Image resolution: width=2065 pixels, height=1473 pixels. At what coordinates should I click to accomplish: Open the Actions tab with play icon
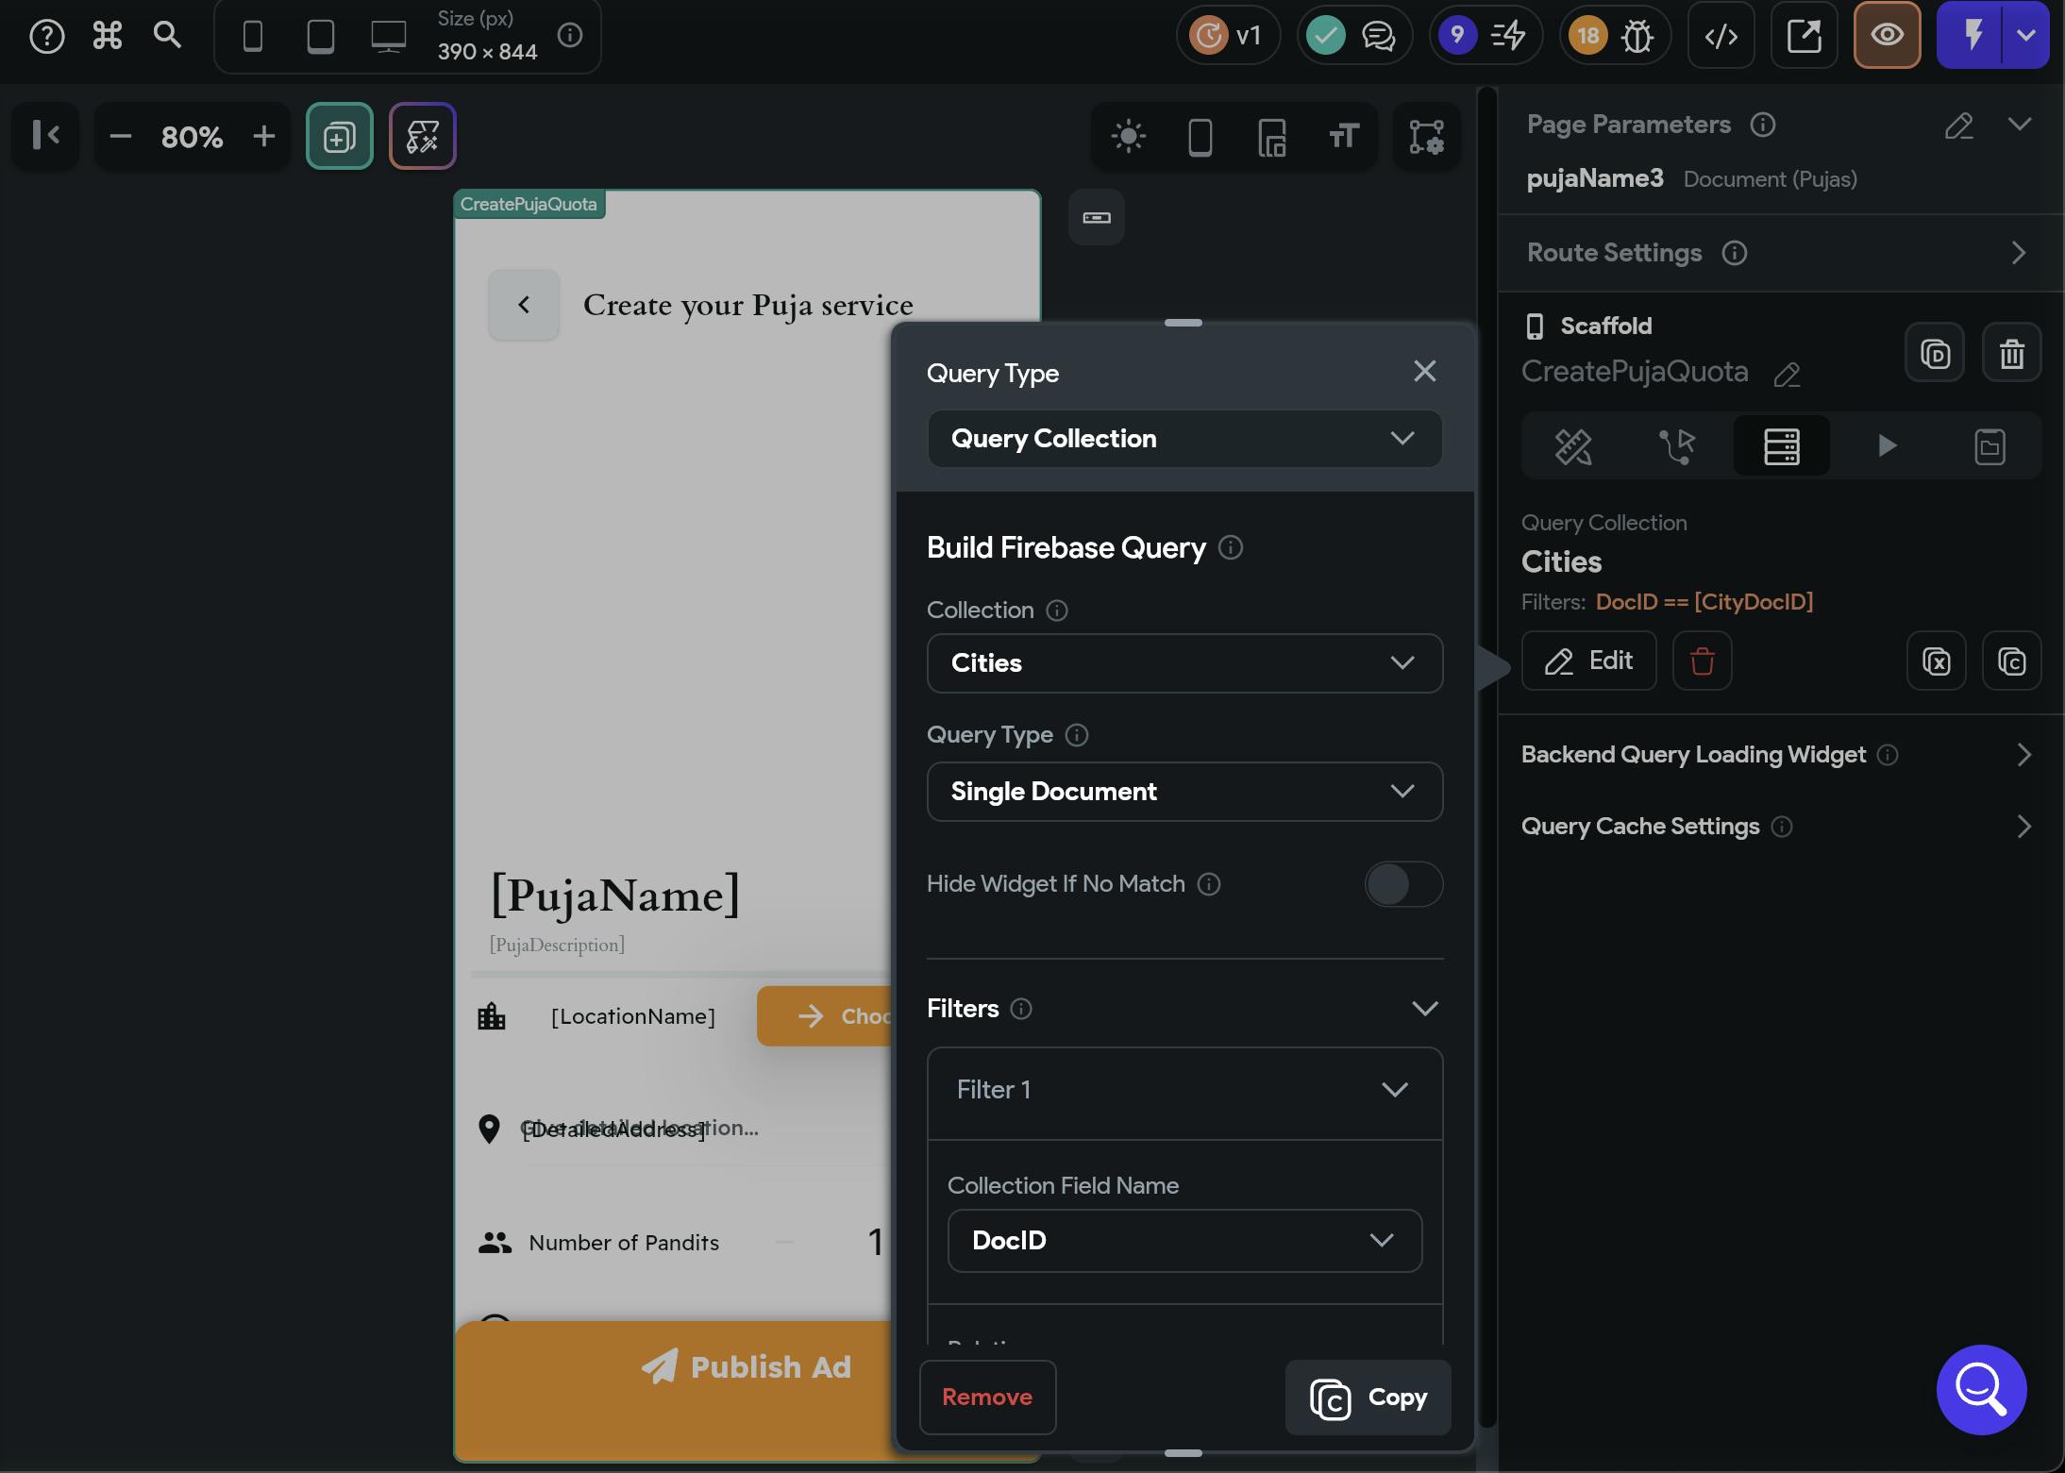pos(1886,445)
